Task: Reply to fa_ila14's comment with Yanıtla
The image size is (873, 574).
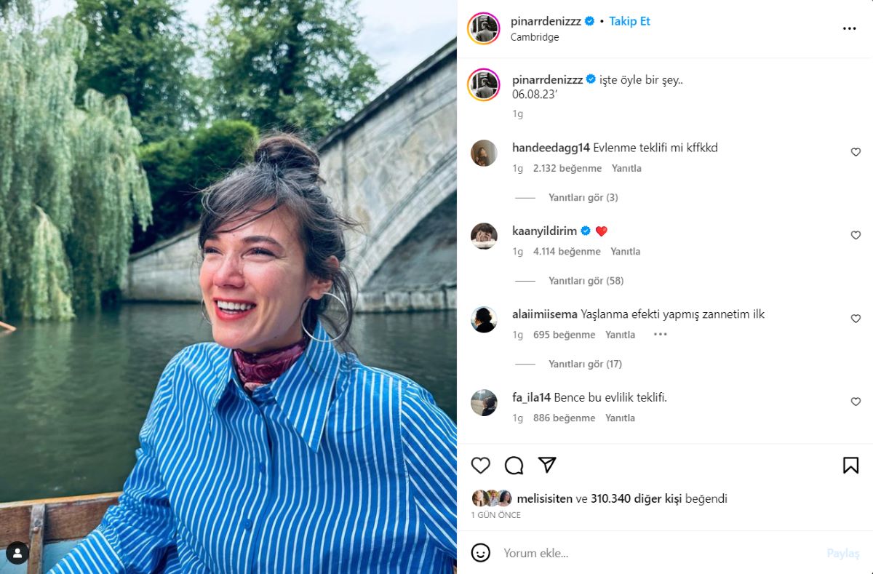Action: point(620,418)
